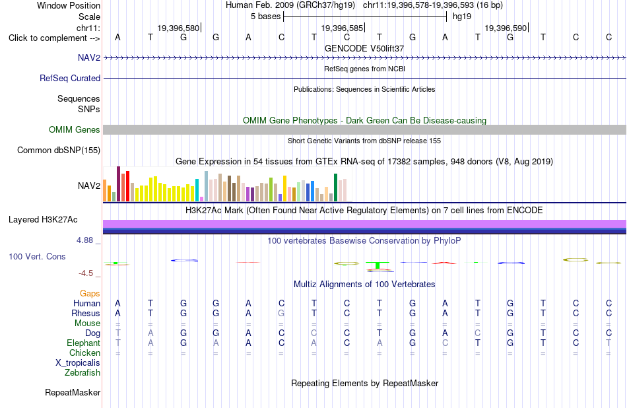This screenshot has height=408, width=627.
Task: Click the NAV2 intron arrow line
Action: (365, 58)
